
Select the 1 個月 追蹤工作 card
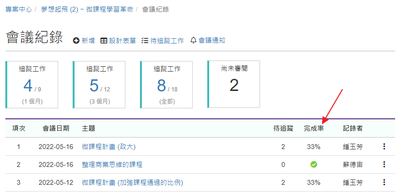pos(32,85)
